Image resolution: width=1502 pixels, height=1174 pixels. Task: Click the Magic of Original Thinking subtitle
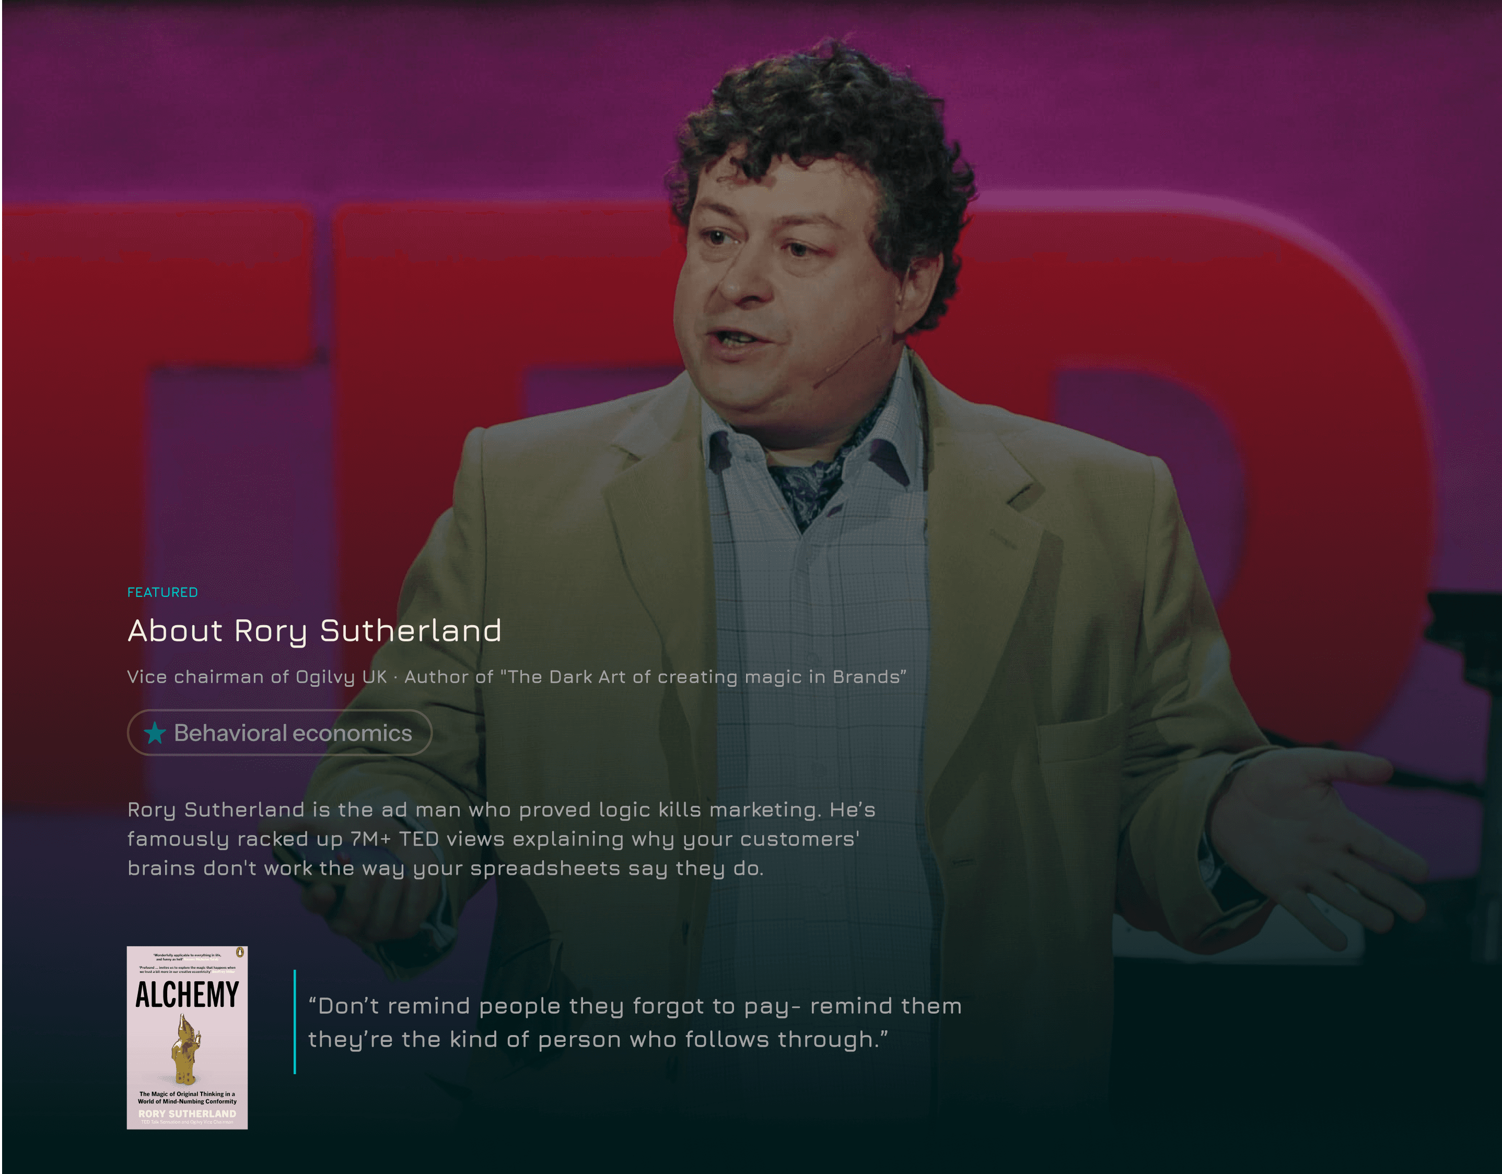[187, 1098]
